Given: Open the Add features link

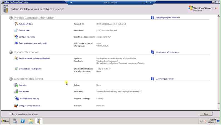Looking at the screenshot, I should pos(24,92).
